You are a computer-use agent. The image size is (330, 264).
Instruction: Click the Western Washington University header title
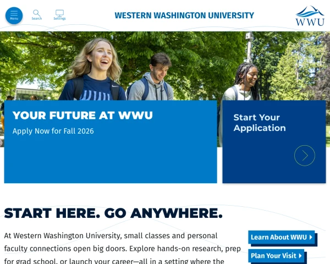pyautogui.click(x=184, y=15)
